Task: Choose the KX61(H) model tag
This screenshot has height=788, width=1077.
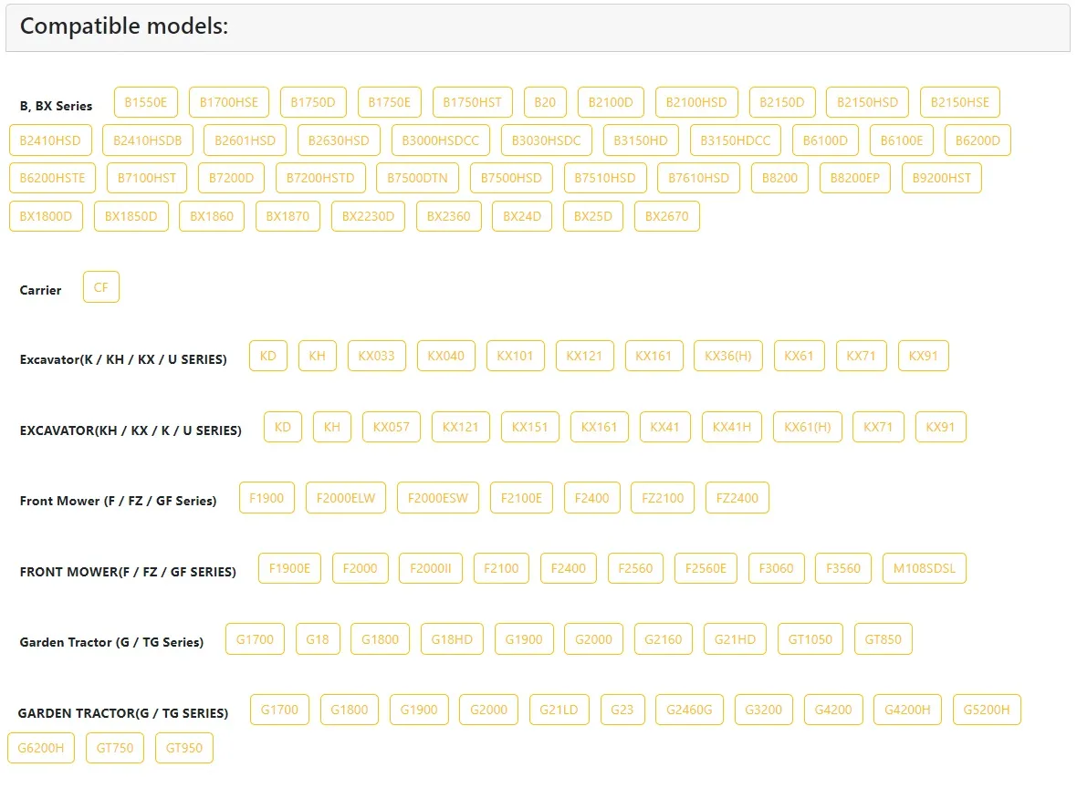Action: (x=807, y=427)
